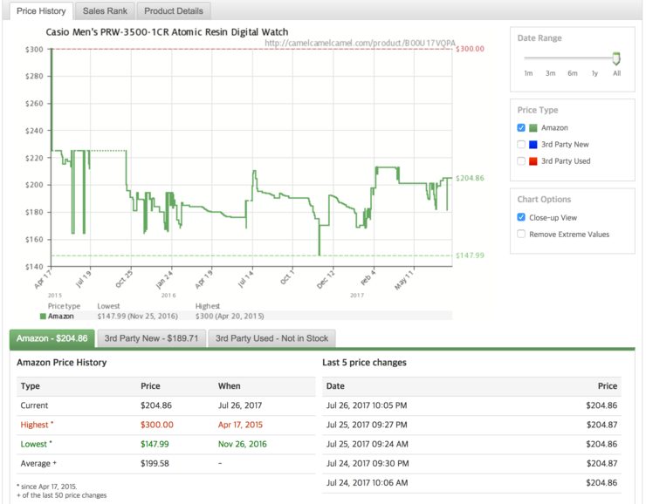Open the Sales Rank tab
The width and height of the screenshot is (646, 504).
105,11
